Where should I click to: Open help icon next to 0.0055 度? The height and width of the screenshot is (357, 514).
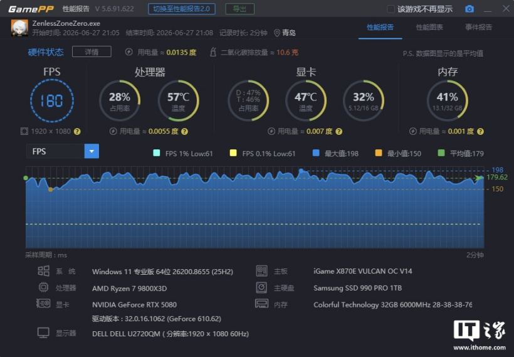[x=184, y=132]
